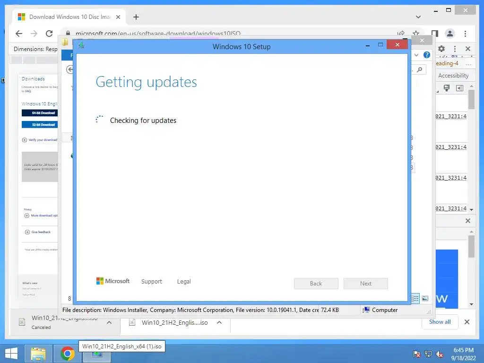Viewport: 484px width, 363px height.
Task: Open the Legal link in Setup window
Action: (184, 282)
